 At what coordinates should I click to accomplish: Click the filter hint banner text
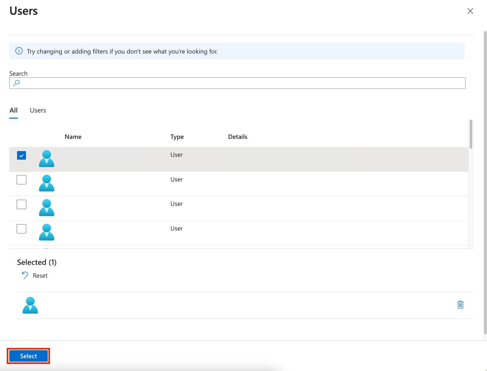coord(122,51)
